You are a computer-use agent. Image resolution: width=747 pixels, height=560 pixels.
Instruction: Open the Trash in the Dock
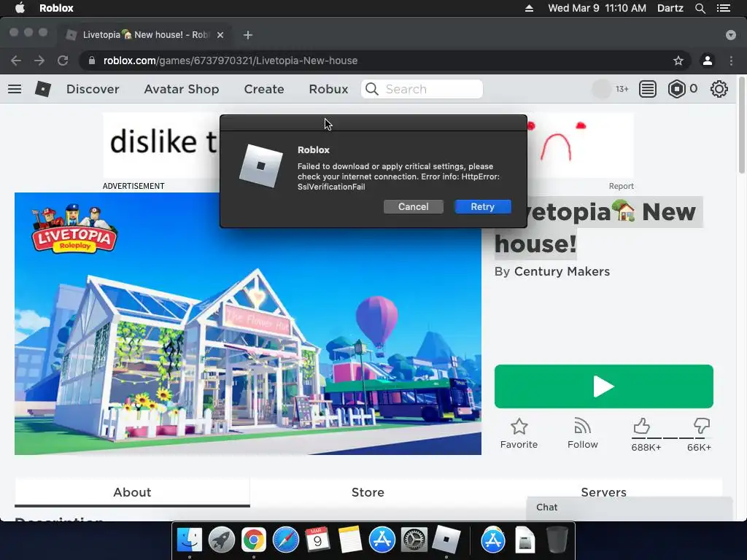[x=557, y=540]
